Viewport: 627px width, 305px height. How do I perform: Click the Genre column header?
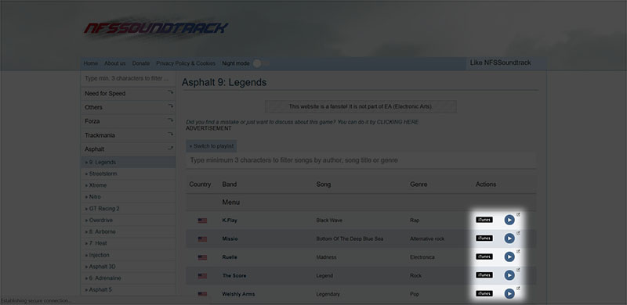click(419, 185)
